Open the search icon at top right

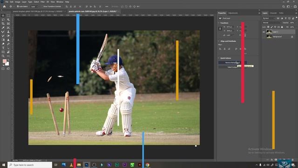(284, 7)
